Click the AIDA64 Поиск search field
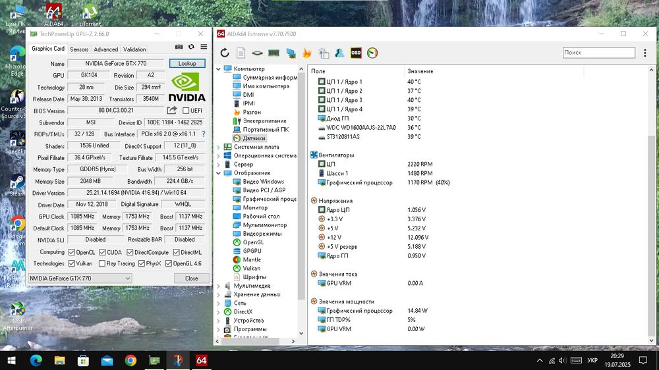The width and height of the screenshot is (659, 370). [599, 53]
